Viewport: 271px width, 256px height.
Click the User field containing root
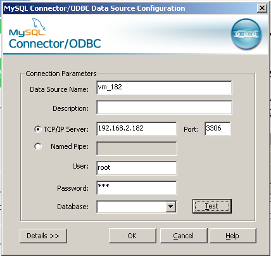[137, 168]
